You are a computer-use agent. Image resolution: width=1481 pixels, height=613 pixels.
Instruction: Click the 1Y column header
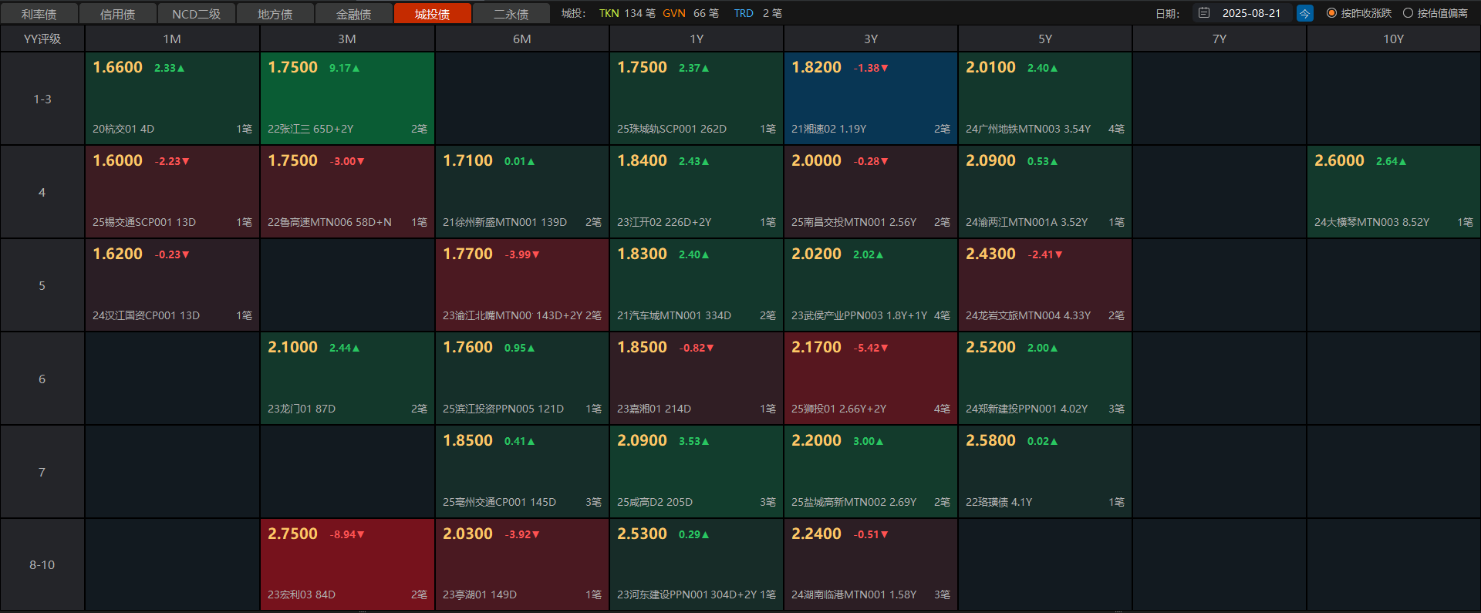697,39
